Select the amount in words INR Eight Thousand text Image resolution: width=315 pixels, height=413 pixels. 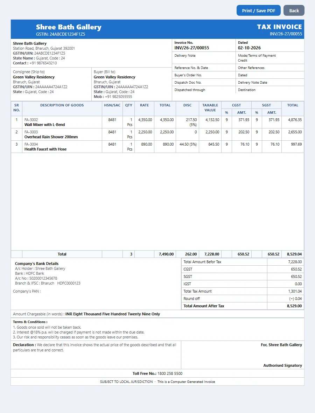tap(113, 314)
